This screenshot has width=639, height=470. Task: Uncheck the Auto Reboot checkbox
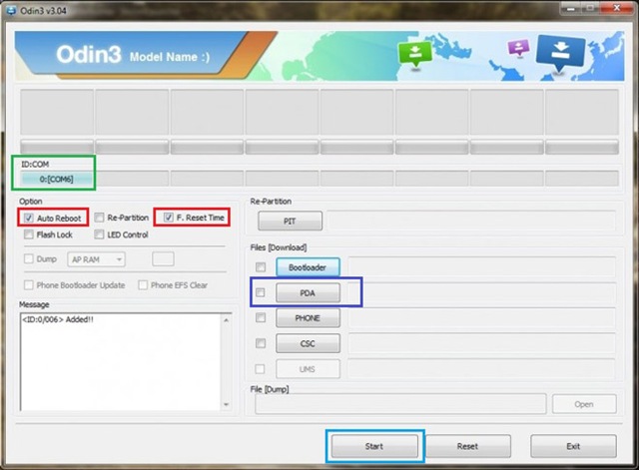[x=29, y=218]
